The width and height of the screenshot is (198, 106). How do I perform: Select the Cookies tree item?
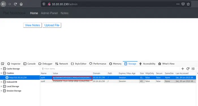[x=10, y=73]
